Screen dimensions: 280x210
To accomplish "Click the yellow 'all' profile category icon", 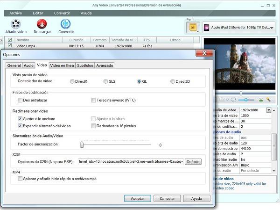I will [x=192, y=28].
